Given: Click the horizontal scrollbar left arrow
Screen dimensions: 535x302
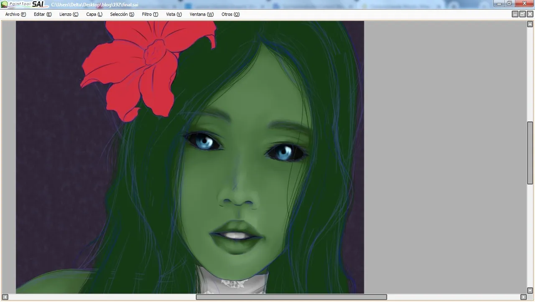Looking at the screenshot, I should [x=5, y=297].
